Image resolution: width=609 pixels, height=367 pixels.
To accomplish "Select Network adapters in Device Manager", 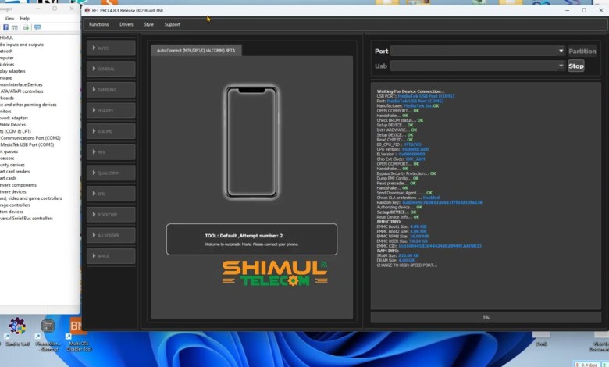I will click(14, 118).
